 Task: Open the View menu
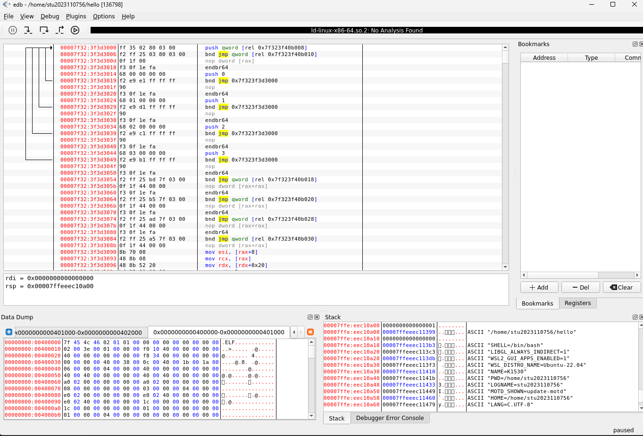[27, 16]
